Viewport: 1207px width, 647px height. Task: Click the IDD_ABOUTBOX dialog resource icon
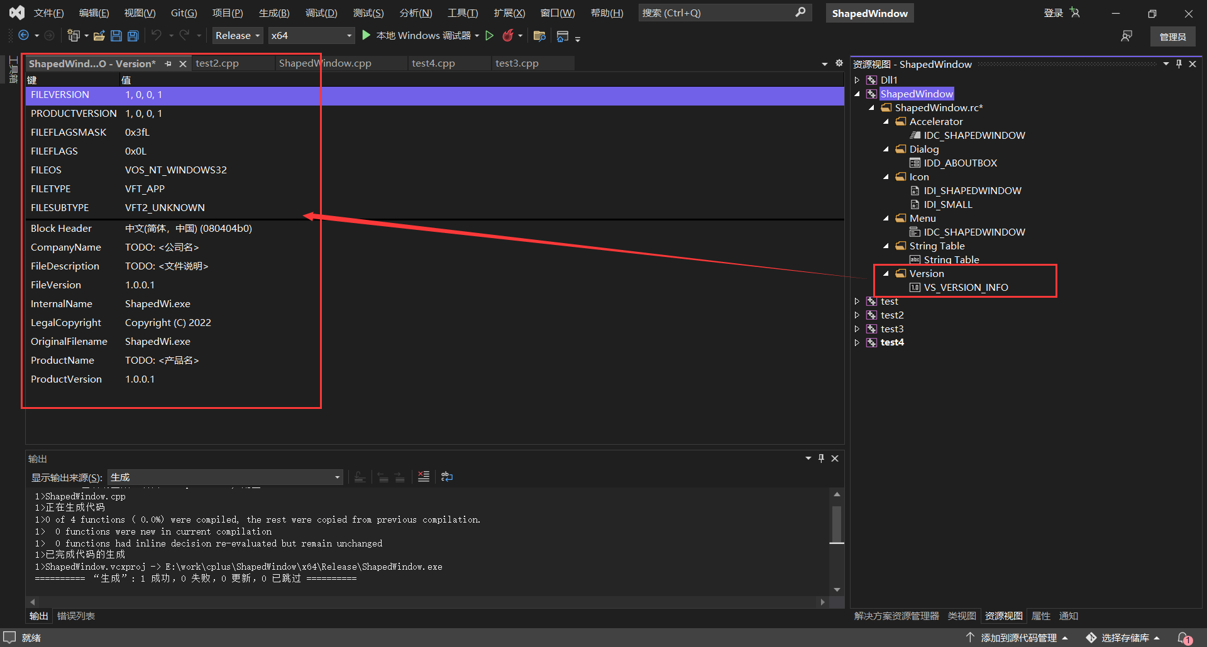[915, 163]
